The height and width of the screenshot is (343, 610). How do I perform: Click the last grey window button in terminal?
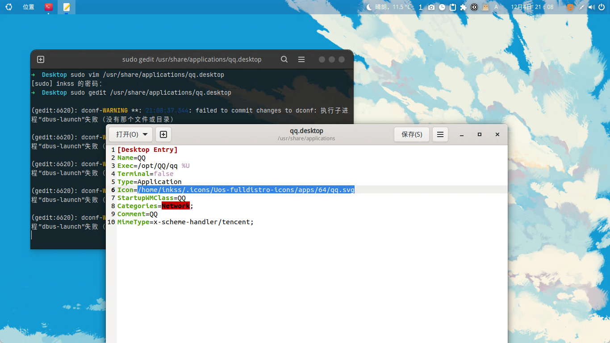tap(342, 59)
